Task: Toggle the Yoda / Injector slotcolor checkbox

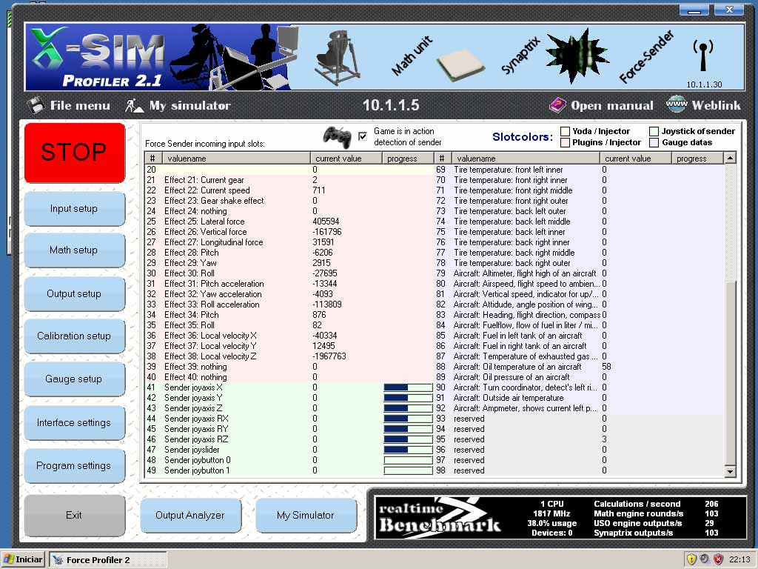Action: (565, 131)
